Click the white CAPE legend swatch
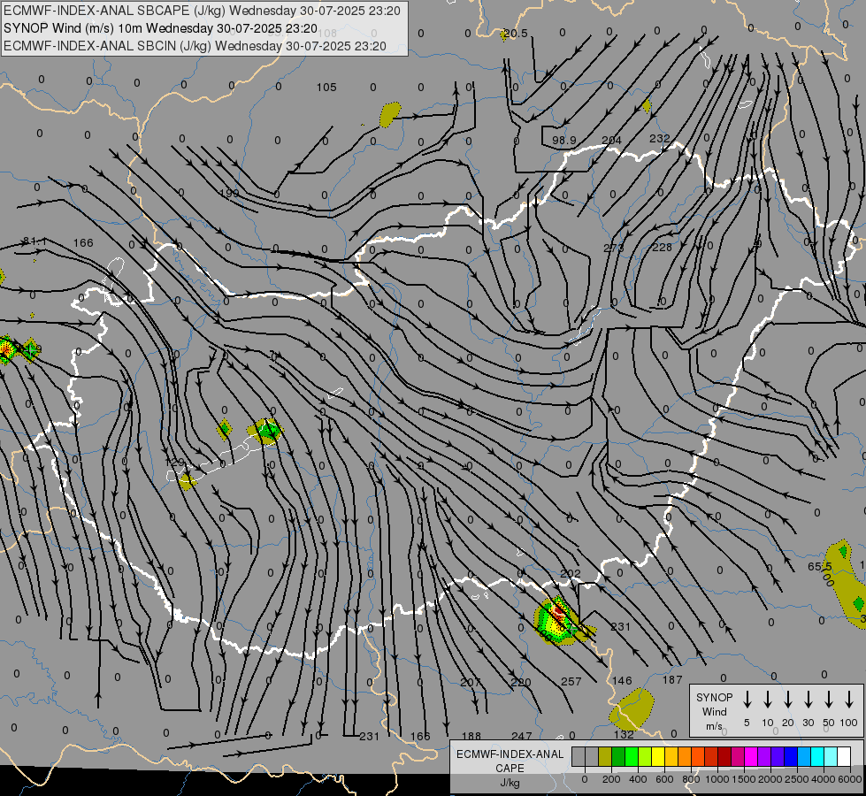Image resolution: width=866 pixels, height=796 pixels. click(845, 756)
